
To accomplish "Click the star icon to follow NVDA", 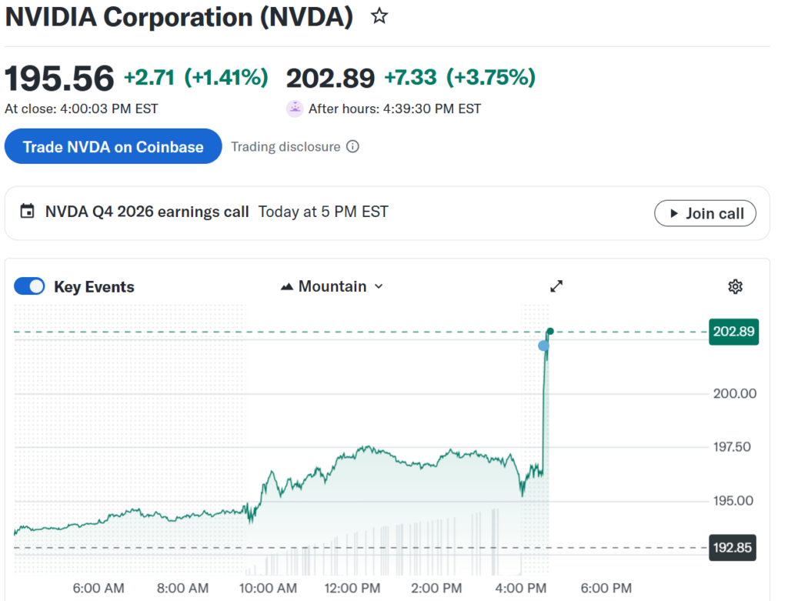I will click(x=379, y=16).
